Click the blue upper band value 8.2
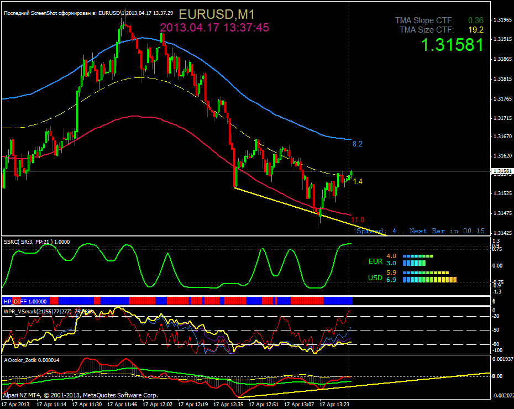The image size is (514, 409). click(357, 144)
